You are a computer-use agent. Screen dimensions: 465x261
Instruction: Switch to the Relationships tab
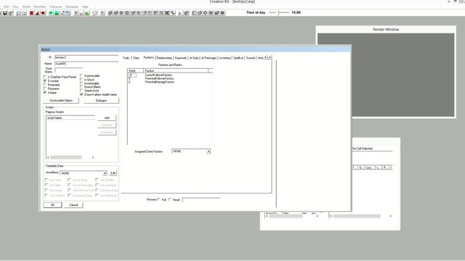(164, 58)
